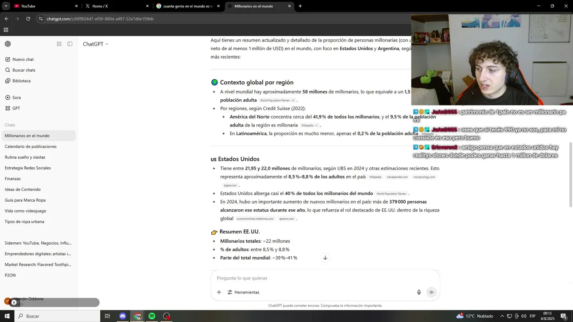Open chat Market Research: Flavored Toothpaste

(x=39, y=264)
